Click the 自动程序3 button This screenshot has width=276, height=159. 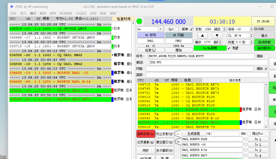pyautogui.click(x=264, y=48)
